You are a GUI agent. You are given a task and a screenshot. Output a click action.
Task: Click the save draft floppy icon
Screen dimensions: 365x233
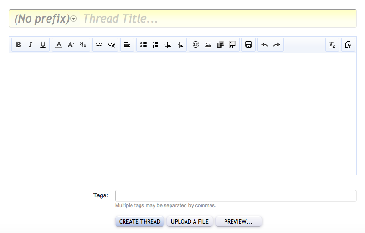249,45
